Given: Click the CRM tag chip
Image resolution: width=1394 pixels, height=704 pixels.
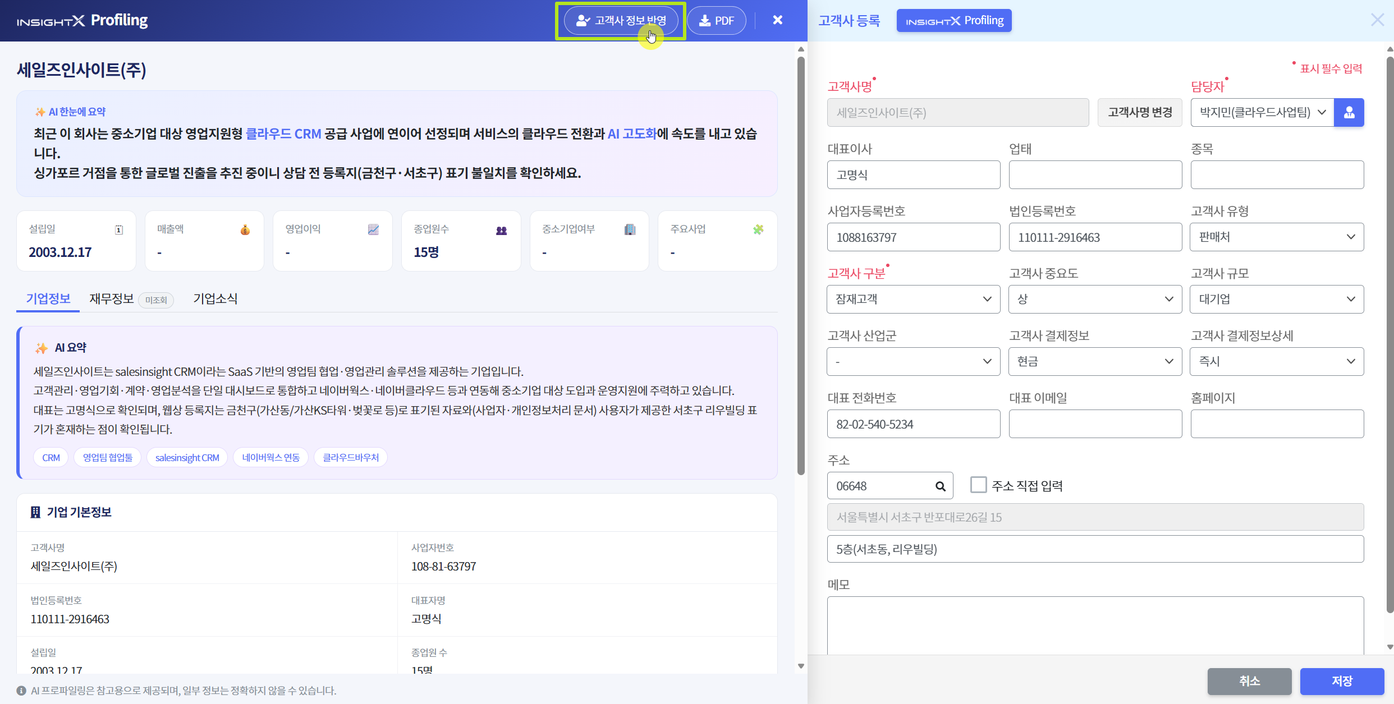Looking at the screenshot, I should click(x=51, y=458).
